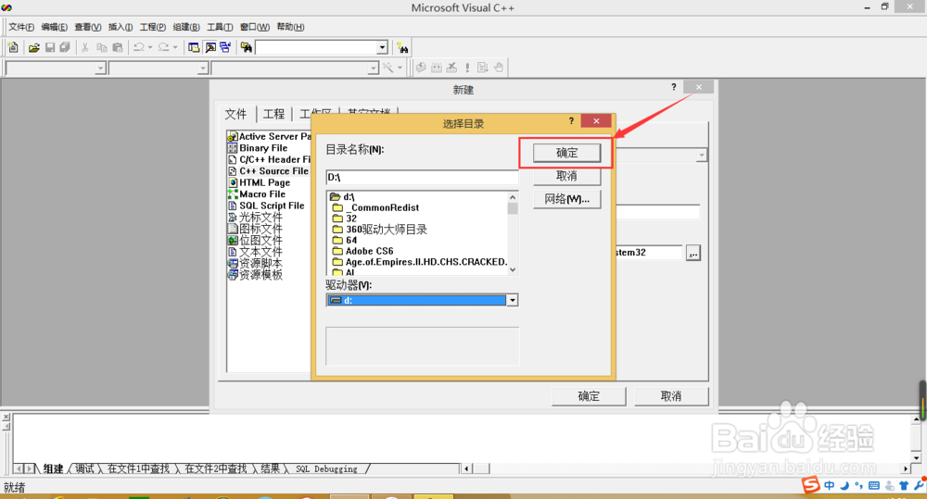Click the Save floppy disk icon
Viewport: 927px width, 499px height.
[x=50, y=47]
